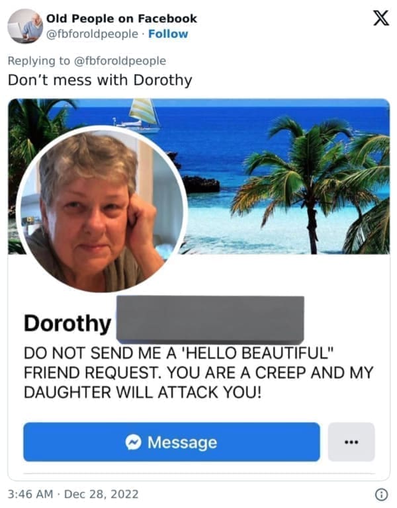397x508 pixels.
Task: Open the Old People on Facebook display name
Action: (x=122, y=19)
